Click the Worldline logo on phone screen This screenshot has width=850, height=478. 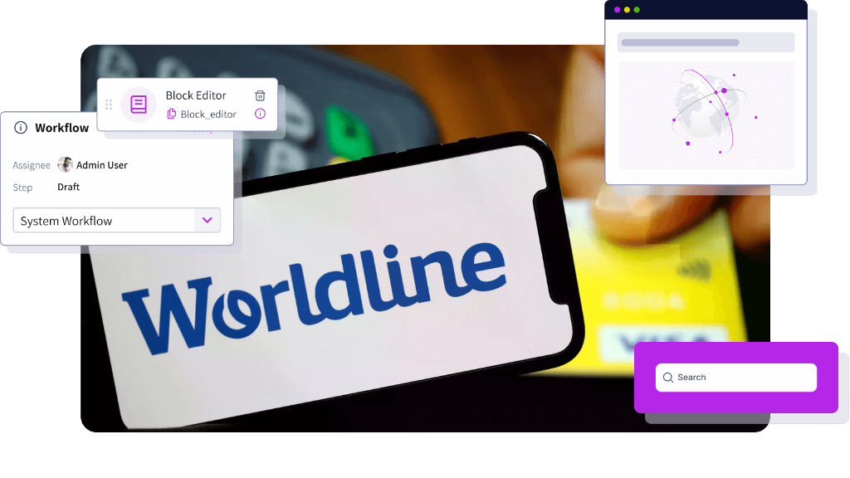pos(315,298)
